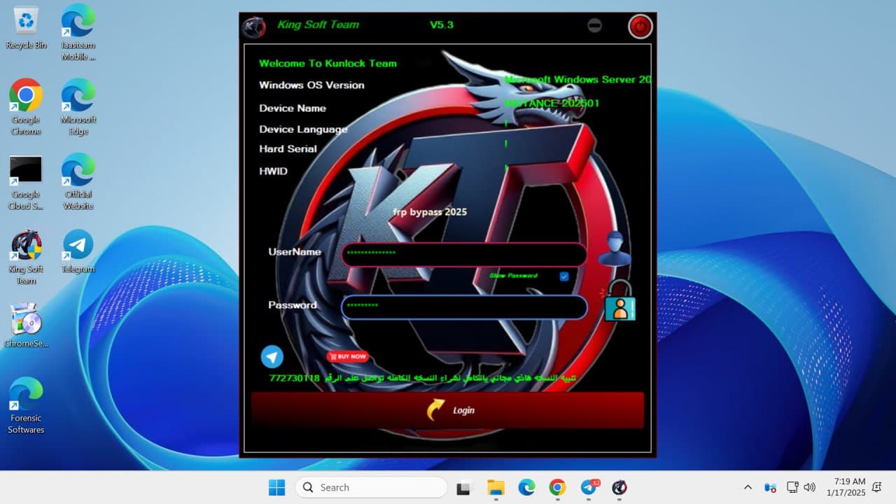Open King Soft Team desktop shortcut

click(x=26, y=257)
